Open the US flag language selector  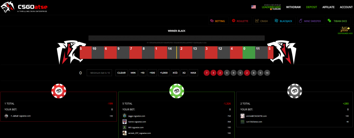tap(253, 7)
